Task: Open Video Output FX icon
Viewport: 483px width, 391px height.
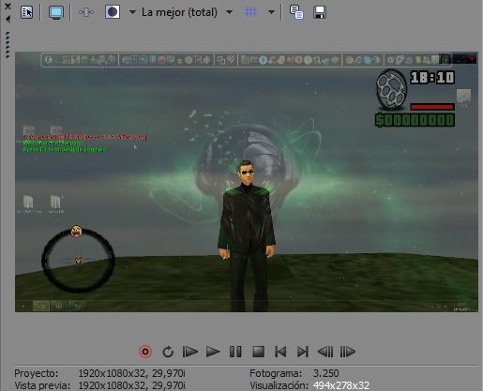Action: [86, 12]
